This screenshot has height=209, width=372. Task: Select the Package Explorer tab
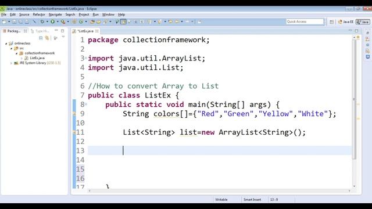pyautogui.click(x=14, y=31)
